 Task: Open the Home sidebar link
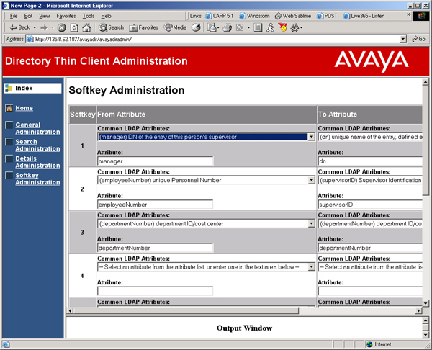tap(24, 108)
